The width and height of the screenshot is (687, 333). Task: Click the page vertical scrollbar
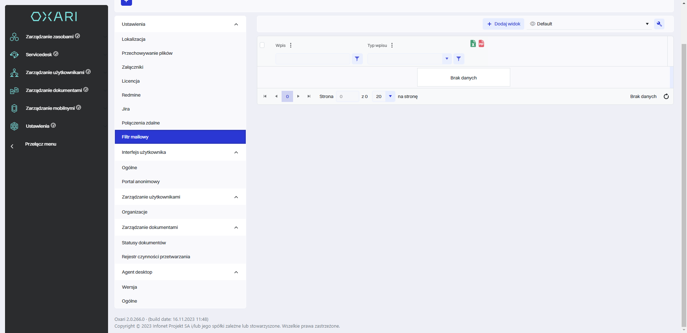click(x=684, y=179)
